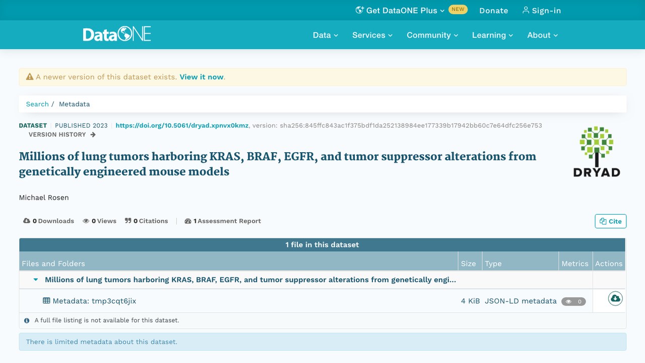Click the downloads cloud icon in metrics
Image resolution: width=645 pixels, height=363 pixels.
click(27, 221)
